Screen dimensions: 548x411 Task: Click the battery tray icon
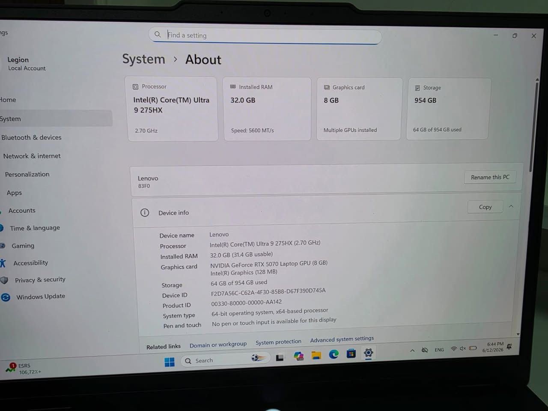(x=473, y=348)
